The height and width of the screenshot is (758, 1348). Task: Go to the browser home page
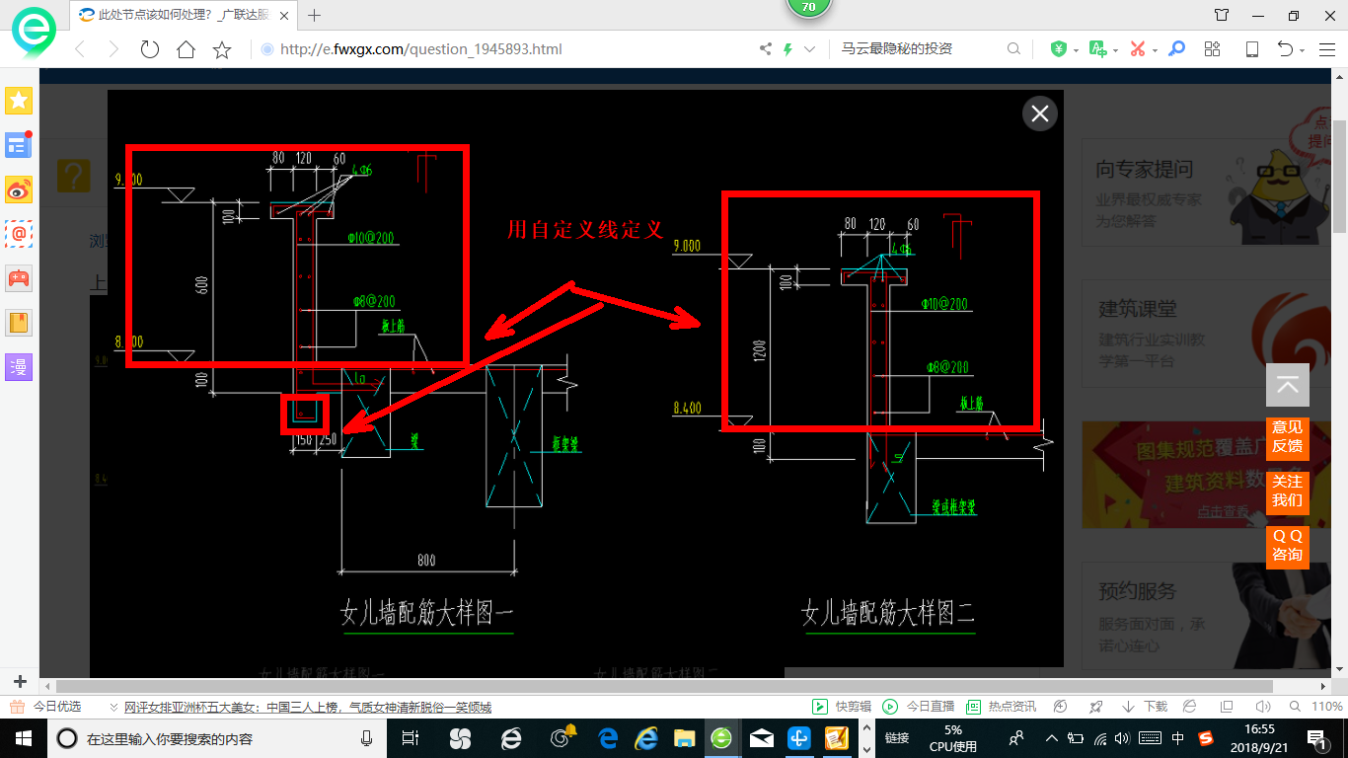tap(186, 49)
